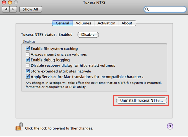This screenshot has height=137, width=188.
Task: Check Disable recovery dialog for hibernated volumes
Action: click(x=28, y=65)
